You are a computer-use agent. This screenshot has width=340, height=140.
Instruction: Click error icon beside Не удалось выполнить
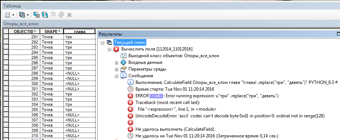(130, 129)
